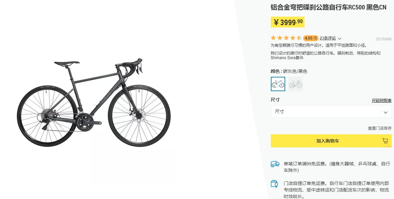This screenshot has height=199, width=394.
Task: Click the ¥3999.90 price tag
Action: (x=287, y=22)
